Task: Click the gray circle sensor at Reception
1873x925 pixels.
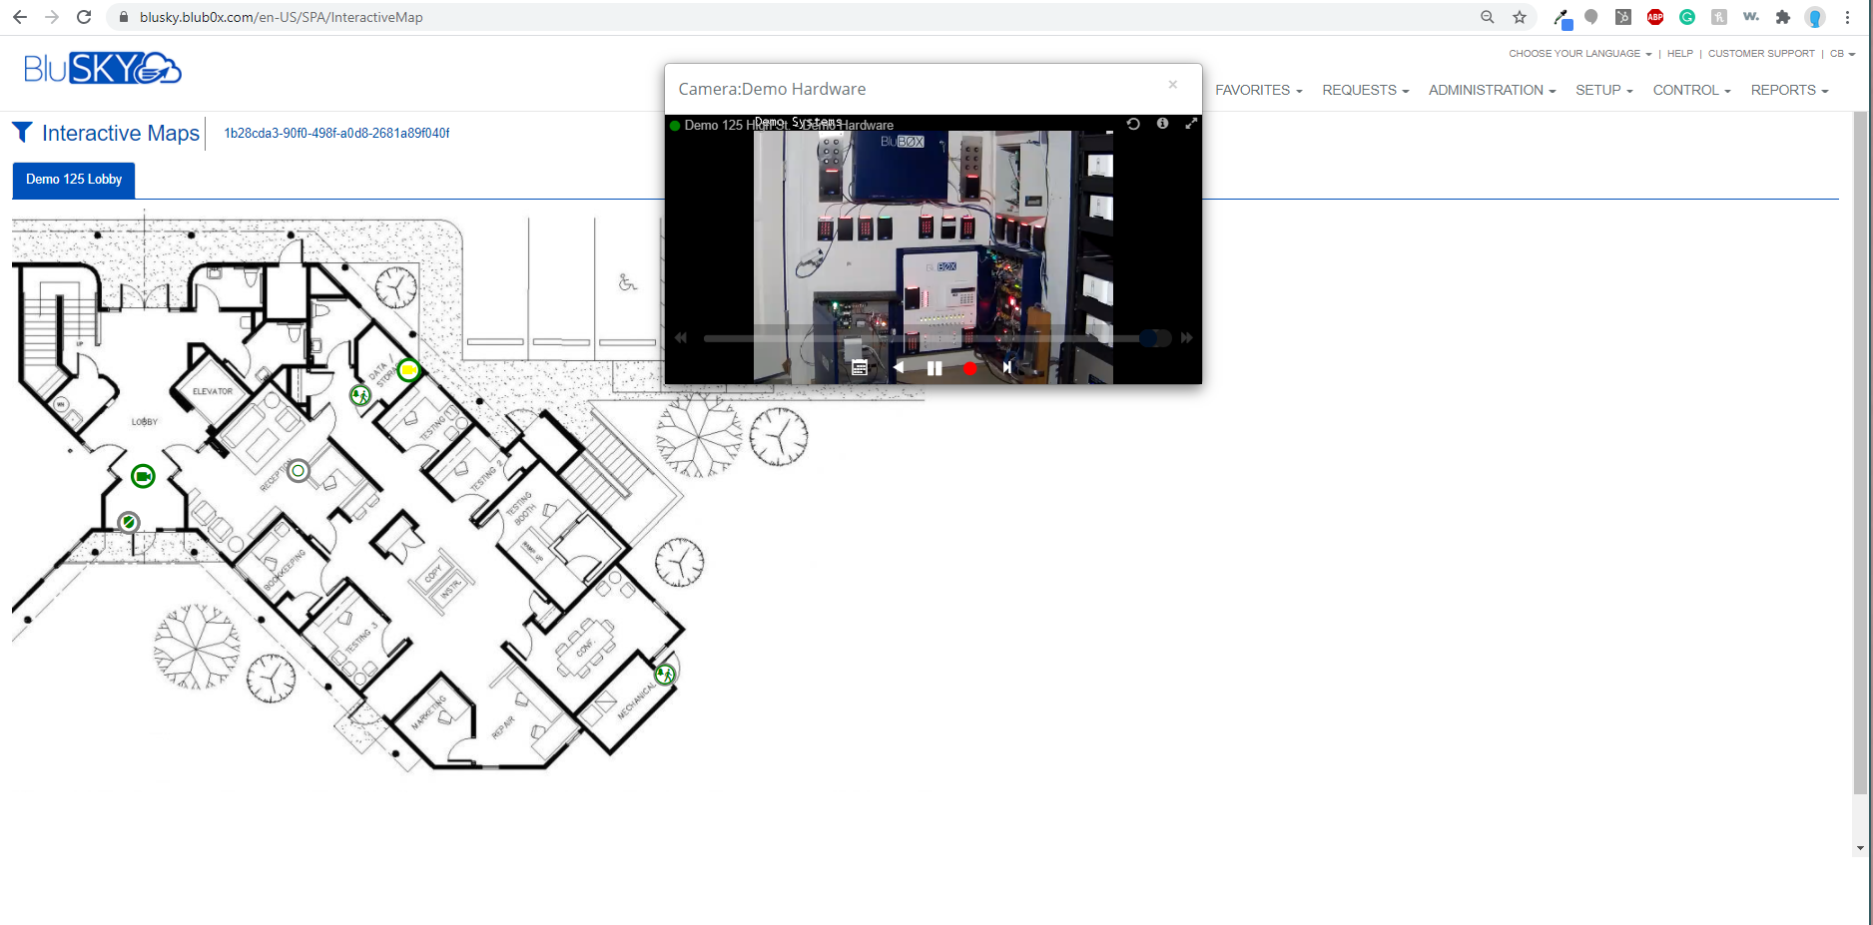Action: pos(298,471)
